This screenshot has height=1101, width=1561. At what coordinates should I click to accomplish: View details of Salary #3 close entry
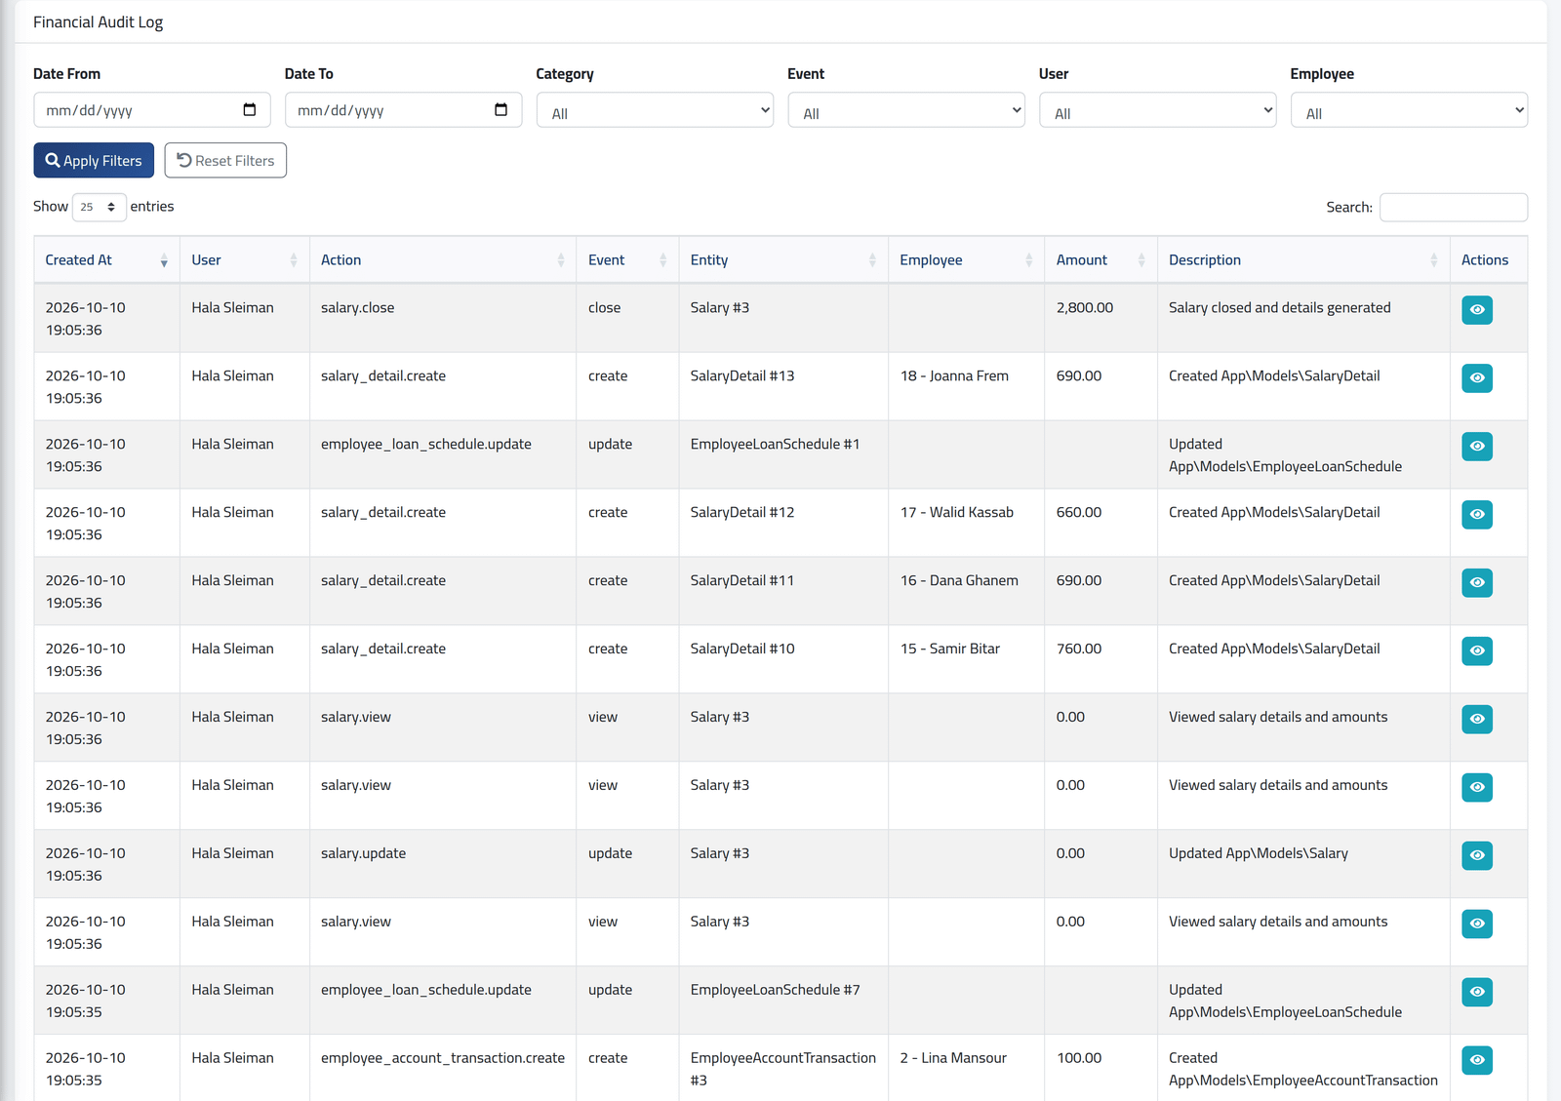point(1476,310)
